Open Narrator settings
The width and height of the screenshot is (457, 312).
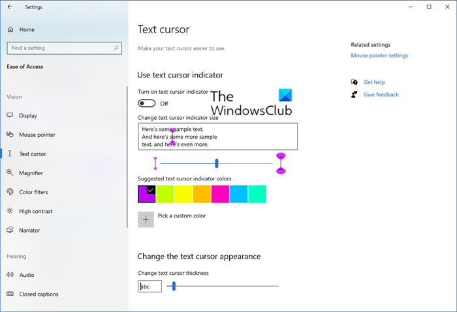29,231
